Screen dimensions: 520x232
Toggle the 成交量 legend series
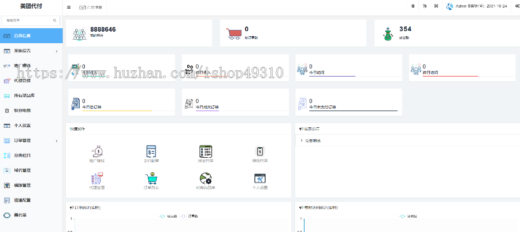click(168, 216)
